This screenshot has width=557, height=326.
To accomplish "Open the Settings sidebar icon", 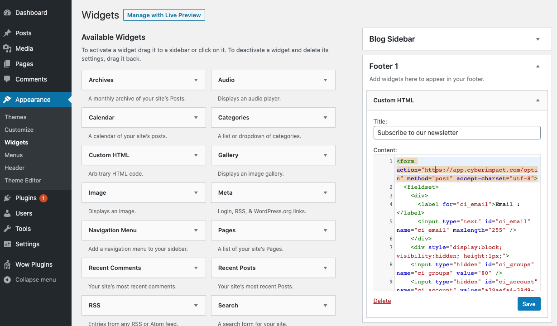I will coord(8,244).
